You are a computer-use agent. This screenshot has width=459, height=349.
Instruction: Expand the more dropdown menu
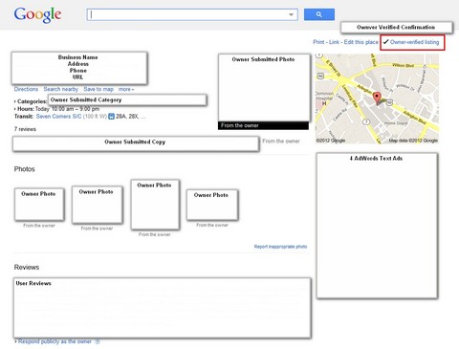pyautogui.click(x=126, y=89)
